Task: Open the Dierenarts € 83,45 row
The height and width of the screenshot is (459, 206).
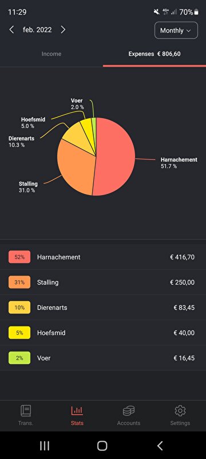Action: pos(103,308)
